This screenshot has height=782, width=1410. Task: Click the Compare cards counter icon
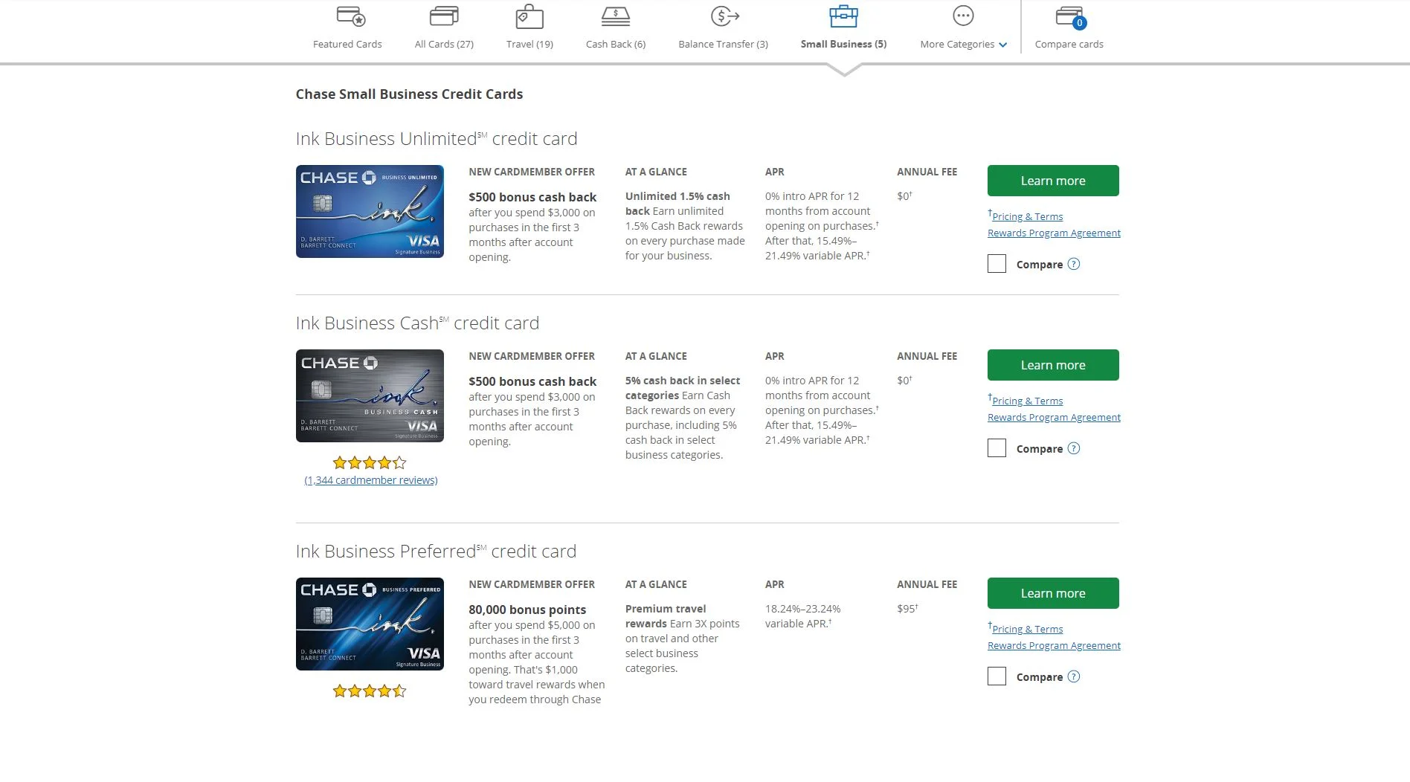1071,17
